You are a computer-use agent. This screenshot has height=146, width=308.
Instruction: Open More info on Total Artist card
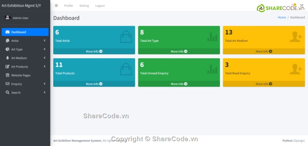point(94,51)
